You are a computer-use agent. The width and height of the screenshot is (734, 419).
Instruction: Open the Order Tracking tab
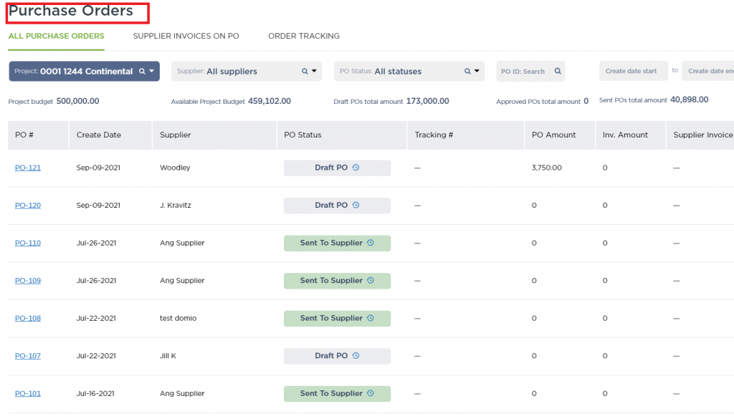(x=304, y=36)
